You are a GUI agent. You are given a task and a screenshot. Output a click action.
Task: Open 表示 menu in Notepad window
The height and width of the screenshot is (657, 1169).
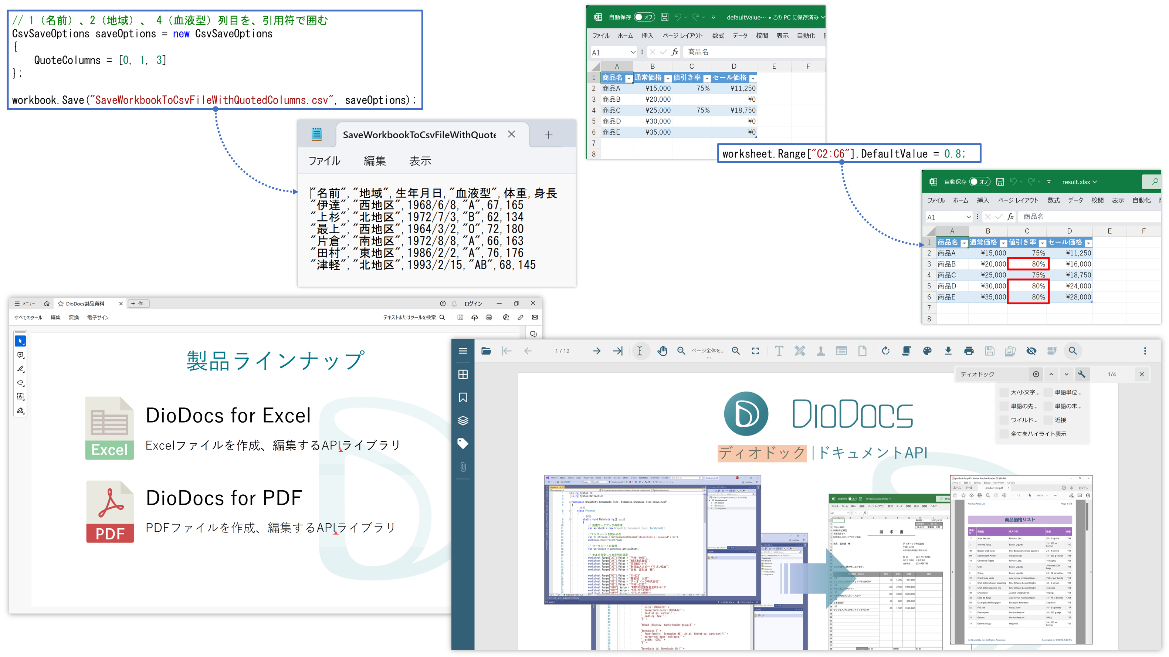[x=420, y=160]
